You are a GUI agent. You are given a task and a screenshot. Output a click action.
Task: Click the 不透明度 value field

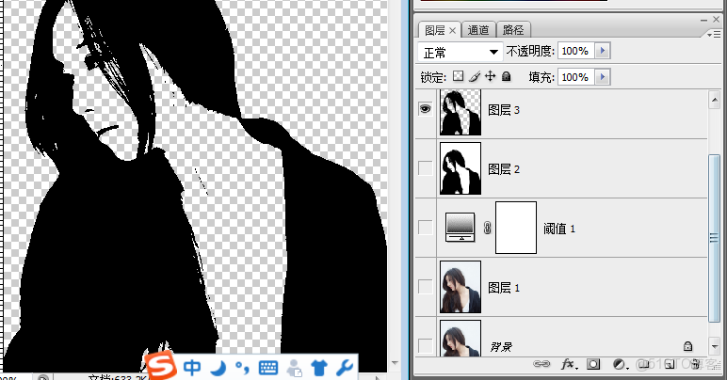pyautogui.click(x=575, y=51)
